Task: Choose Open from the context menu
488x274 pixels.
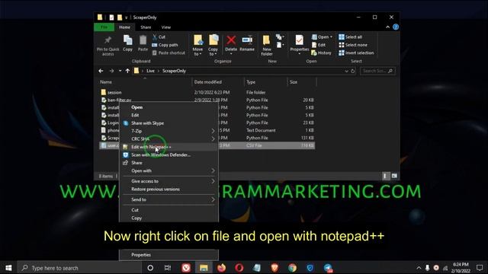Action: pos(169,107)
